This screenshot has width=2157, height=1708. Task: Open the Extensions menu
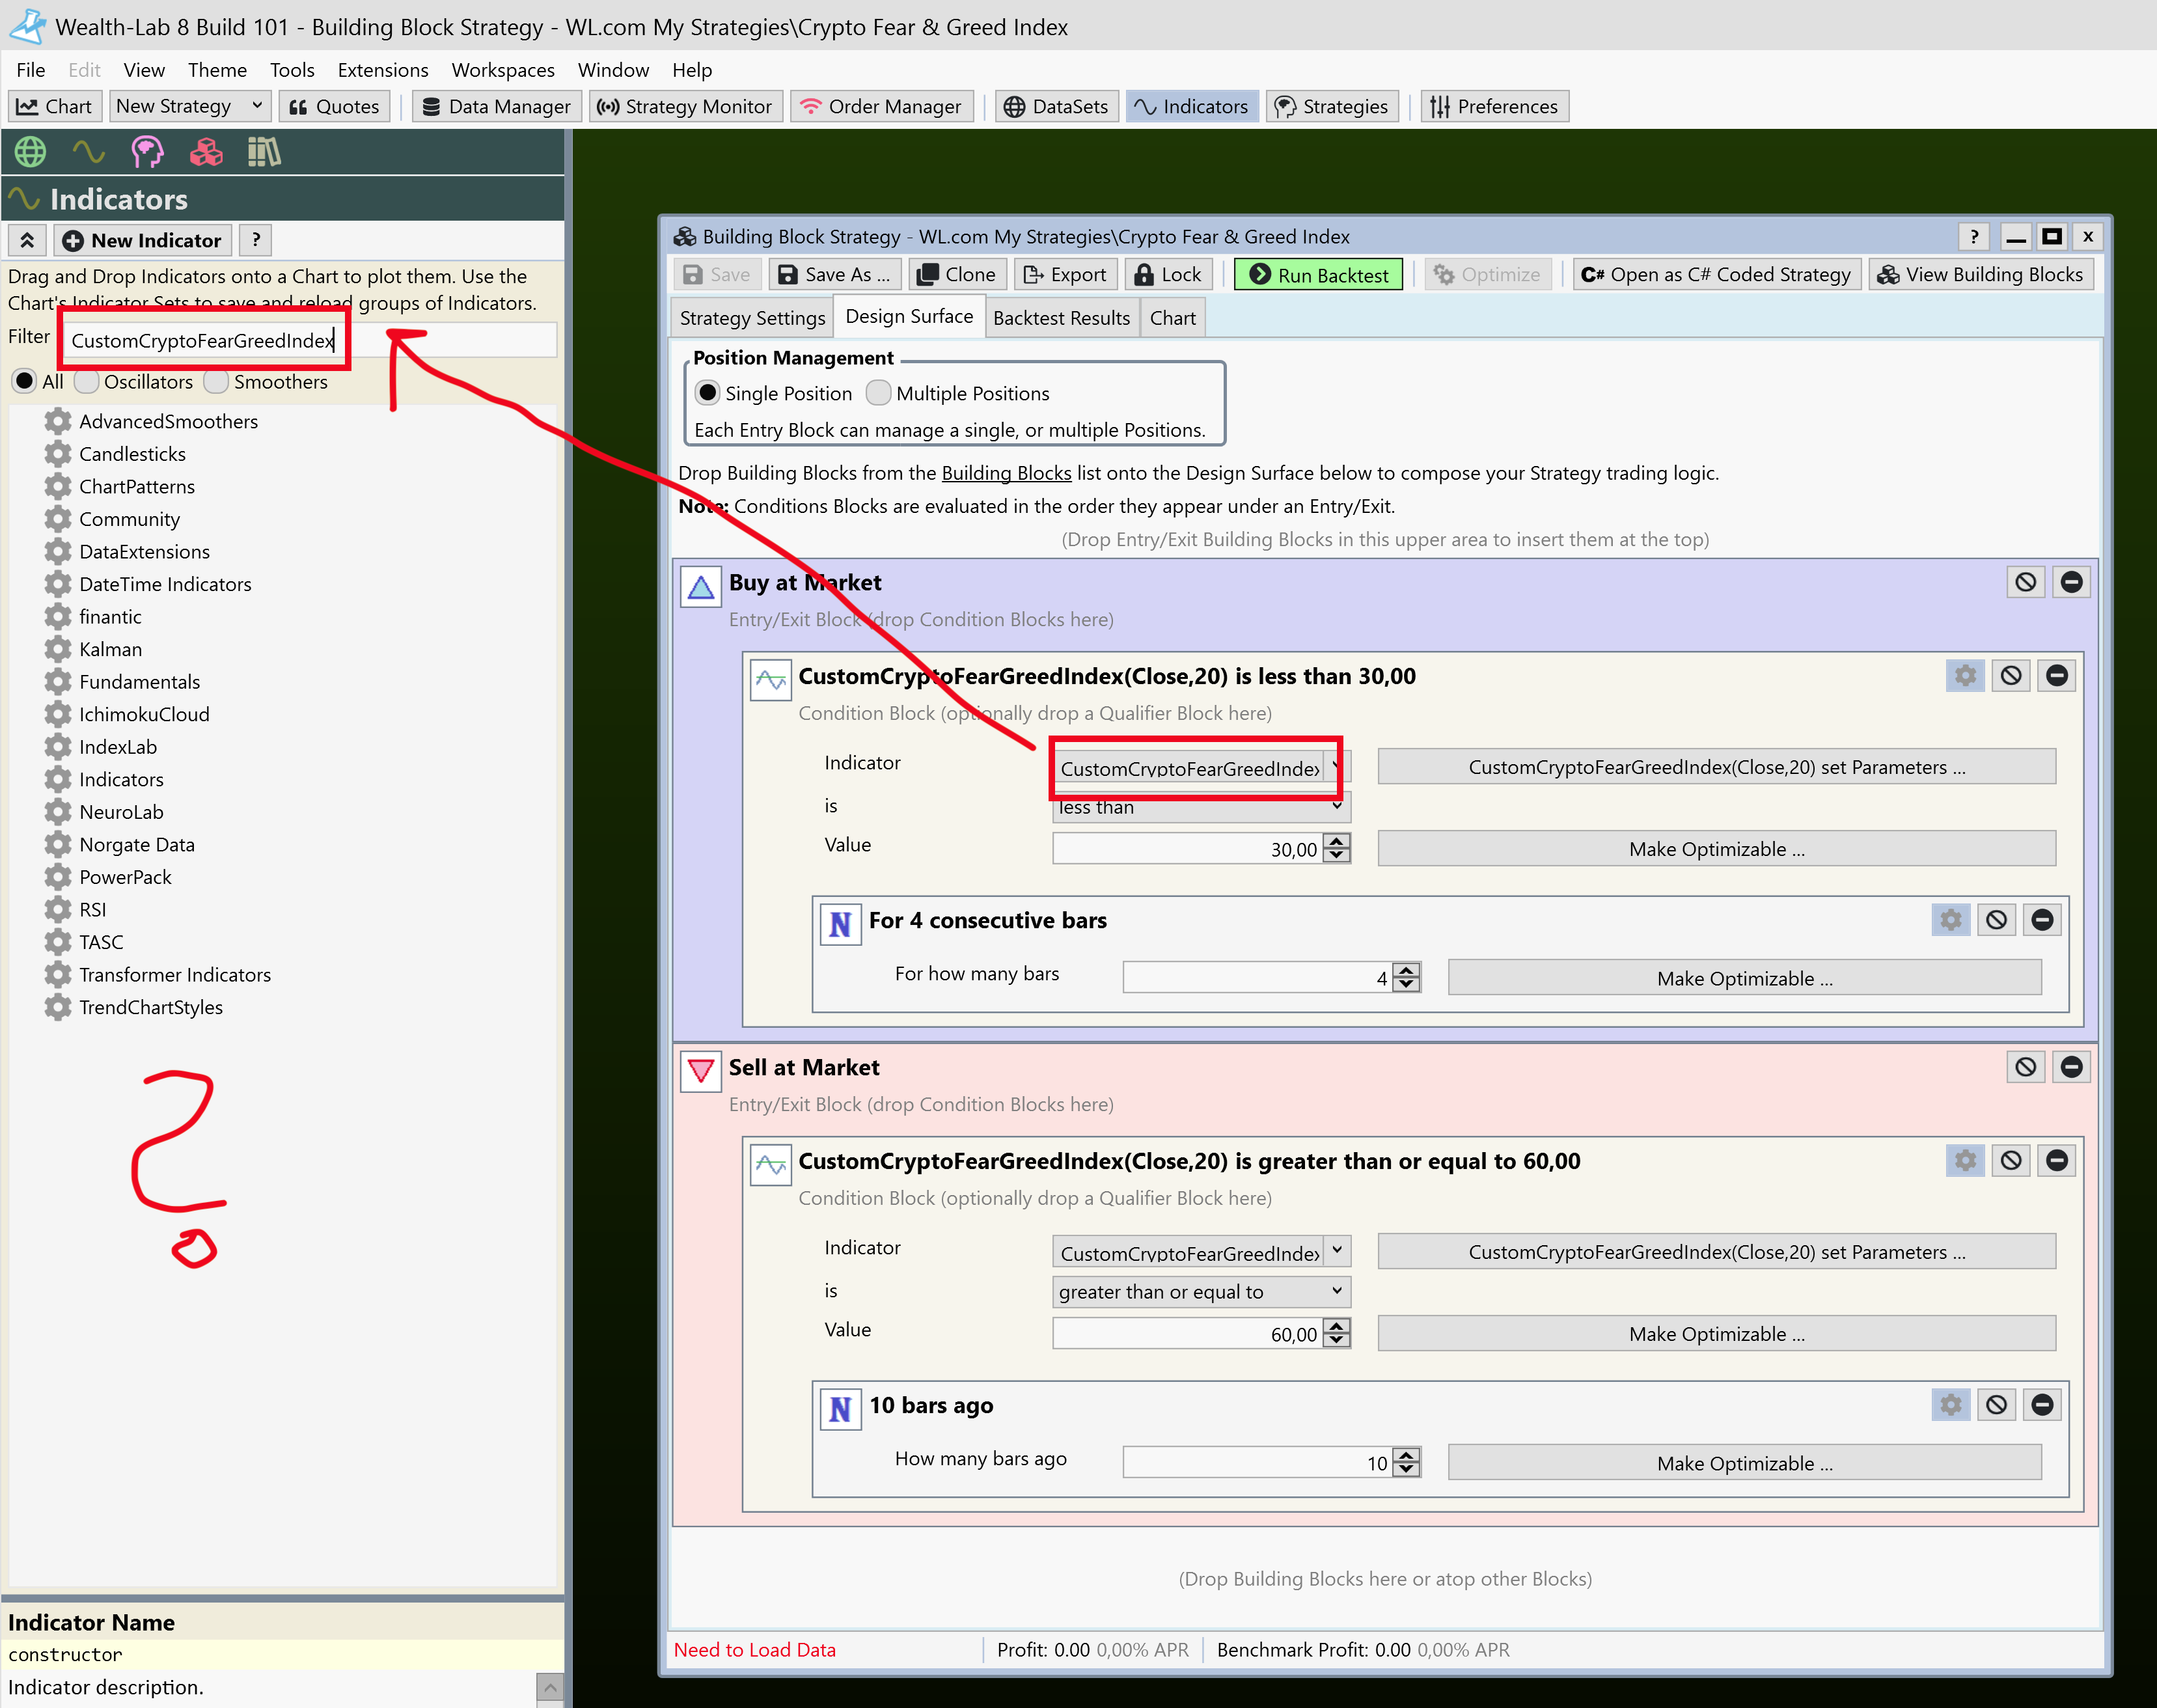pyautogui.click(x=382, y=70)
